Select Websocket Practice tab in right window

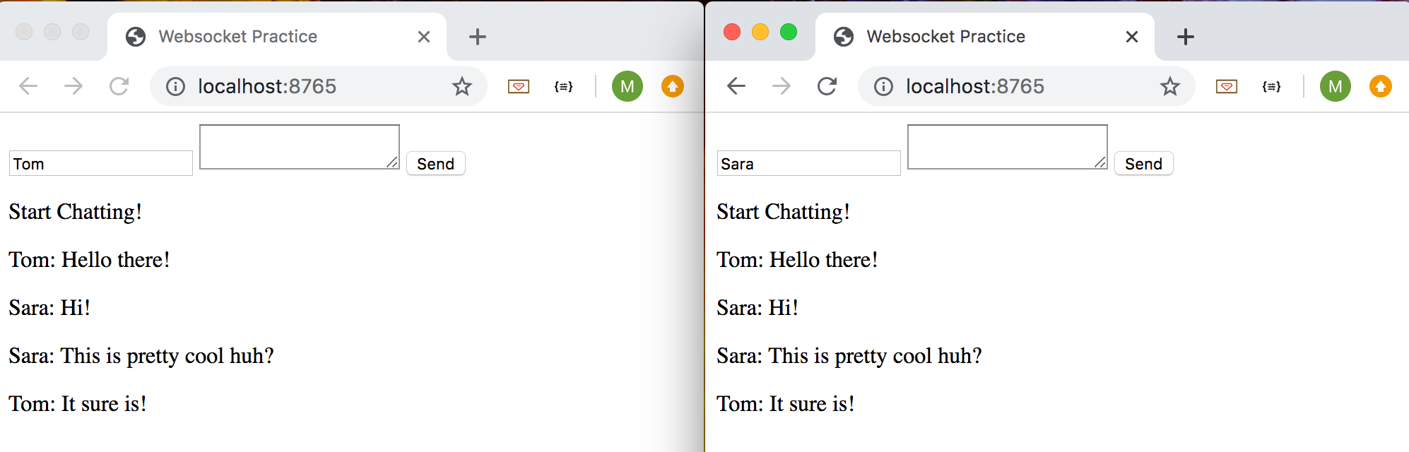tap(985, 37)
